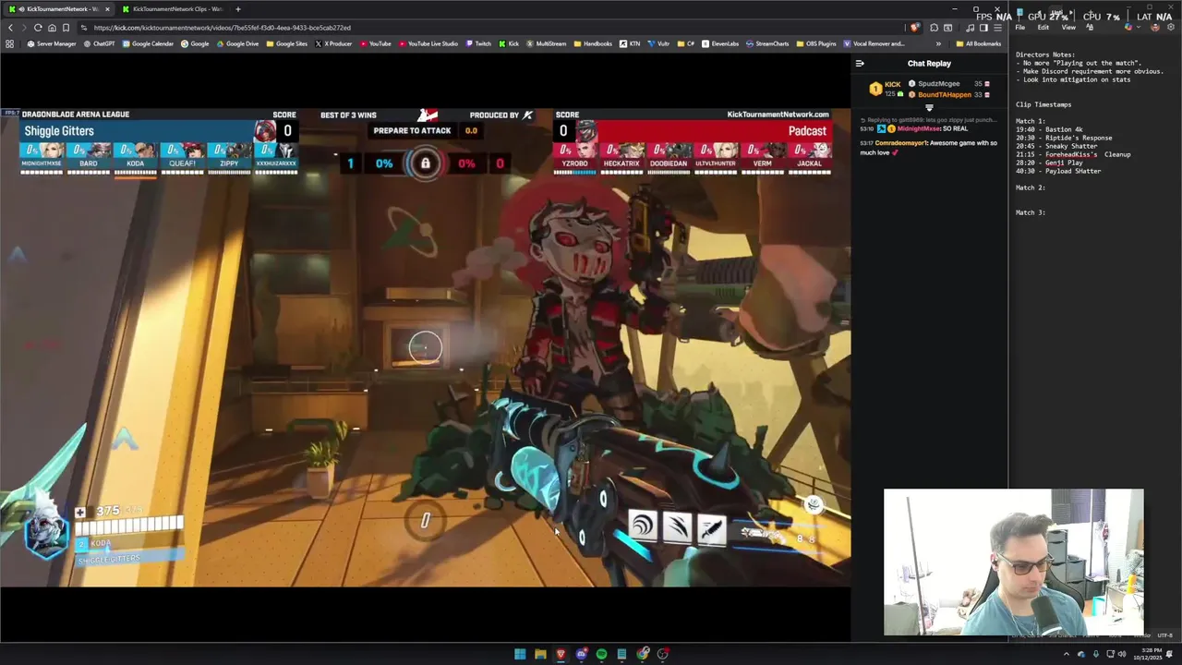Open the MultiStream bookmark
This screenshot has height=665, width=1182.
tap(546, 43)
